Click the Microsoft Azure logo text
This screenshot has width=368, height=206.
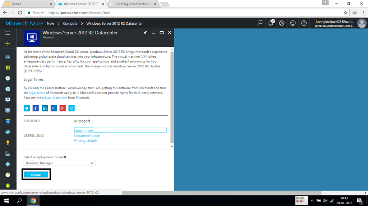24,23
